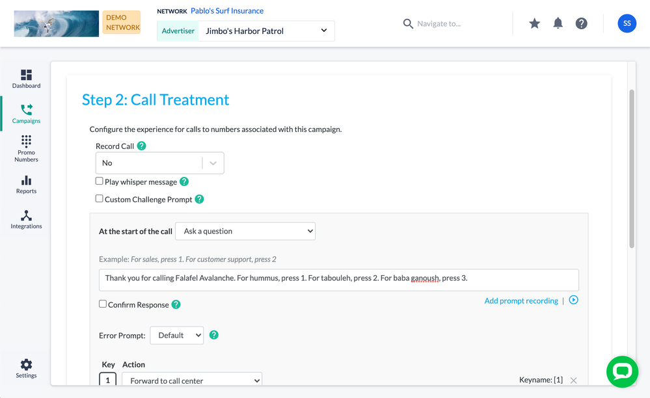Viewport: 650px width, 398px height.
Task: Play the prompt recording preview
Action: coord(573,300)
